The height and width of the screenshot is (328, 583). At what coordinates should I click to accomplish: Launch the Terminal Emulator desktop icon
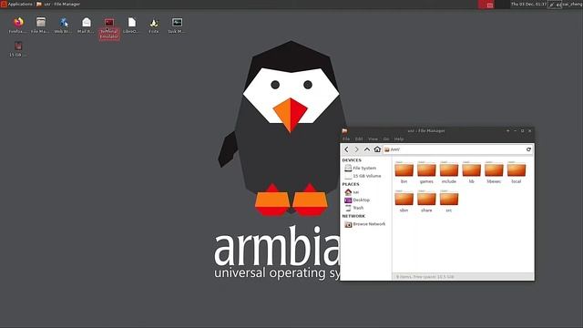click(x=109, y=28)
